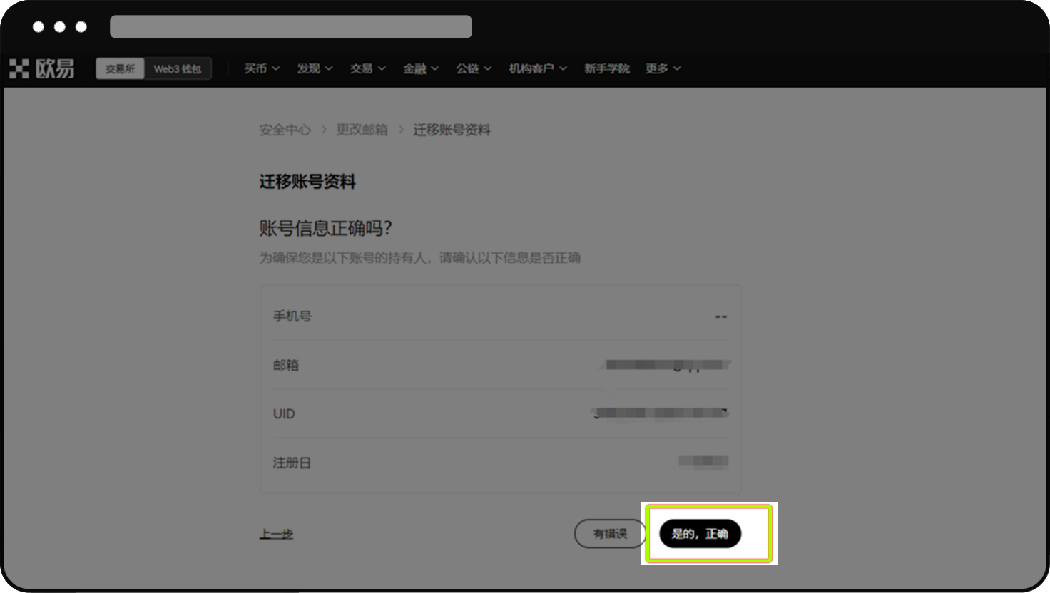Click 上一步 to go back
Image resolution: width=1050 pixels, height=593 pixels.
coord(276,534)
